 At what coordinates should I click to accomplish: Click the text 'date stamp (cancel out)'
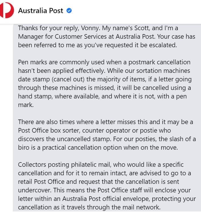pos(51,79)
